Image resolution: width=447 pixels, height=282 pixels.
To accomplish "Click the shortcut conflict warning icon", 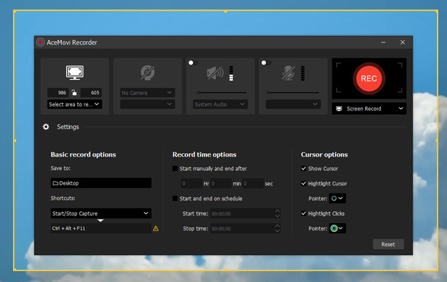I will tap(155, 228).
